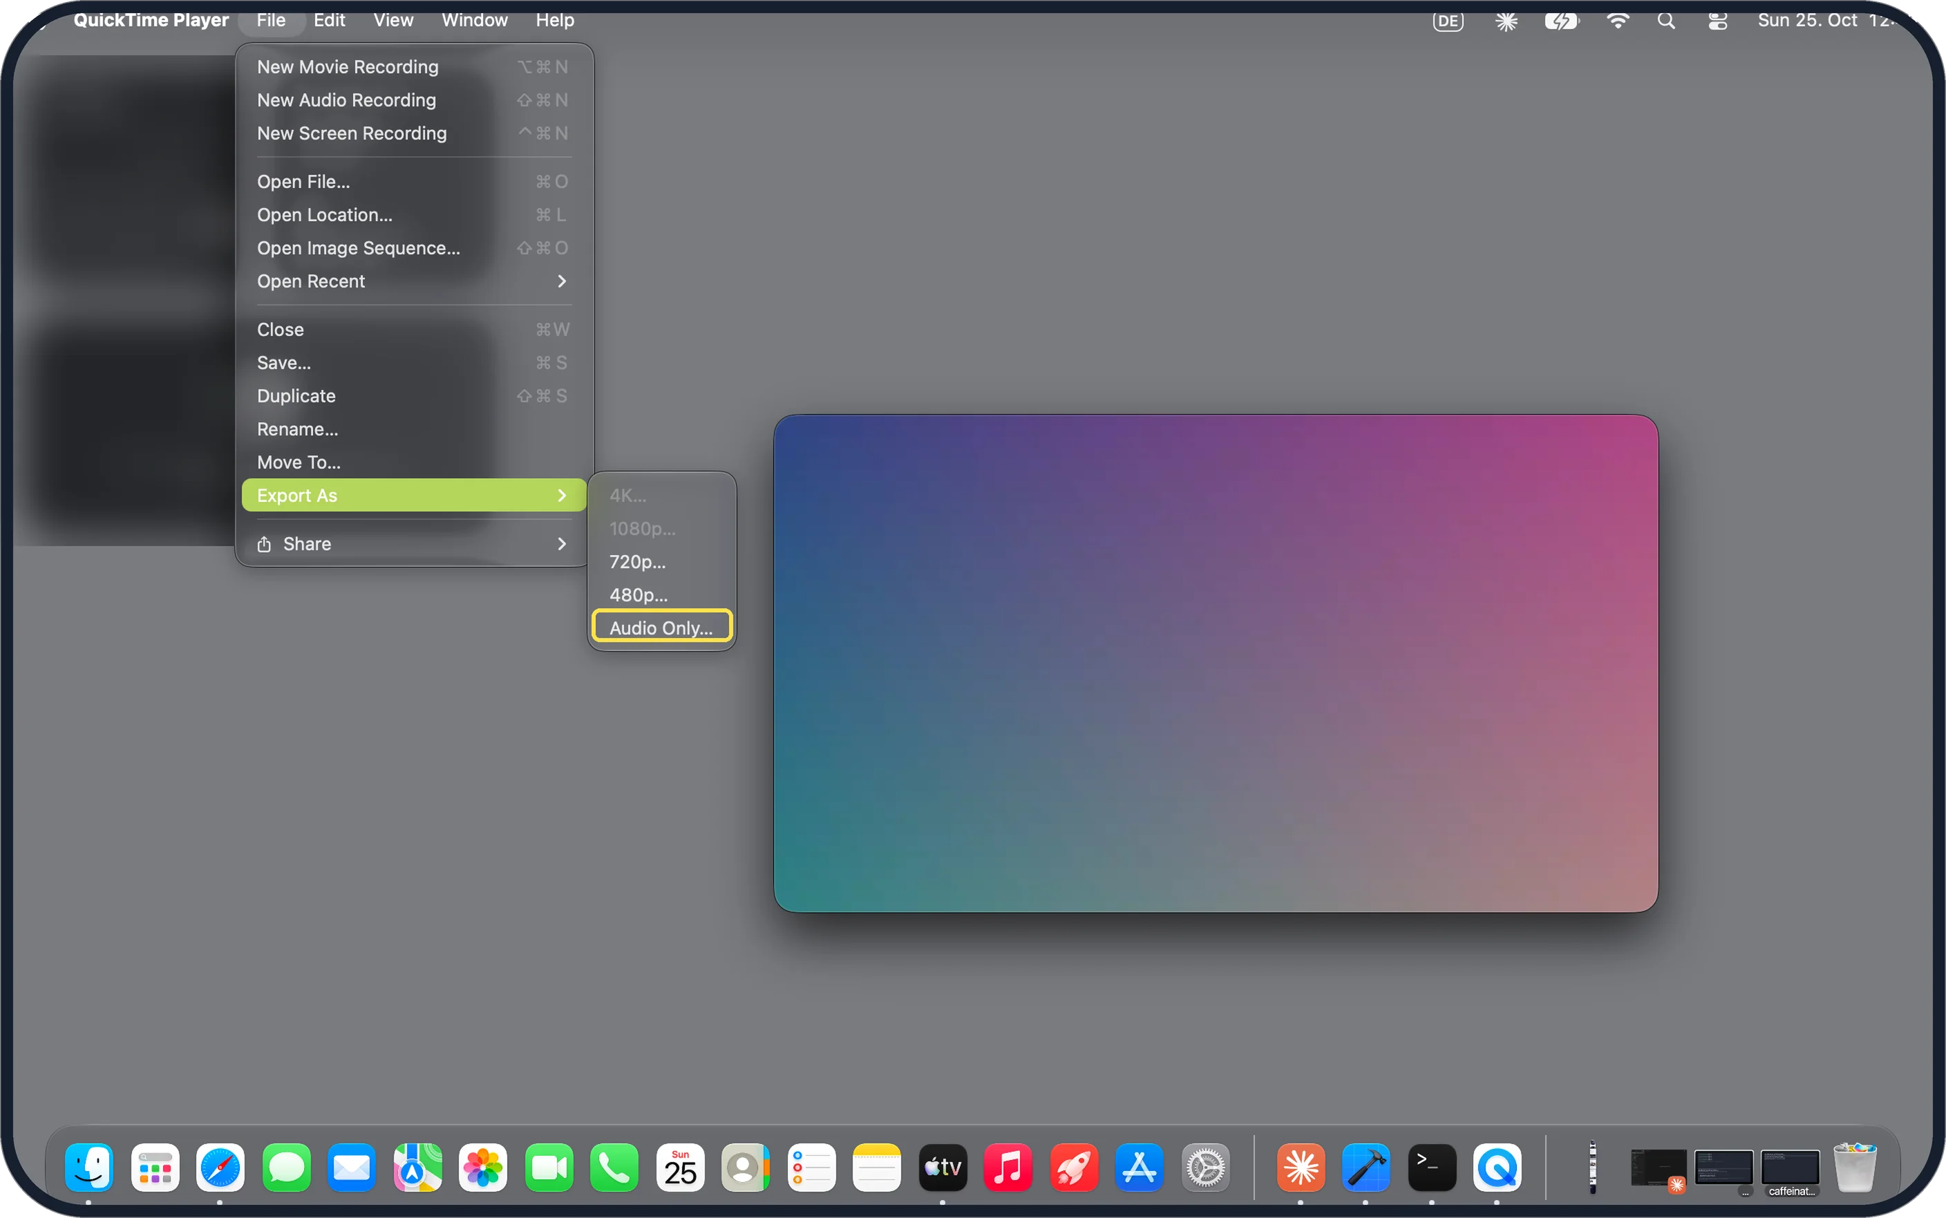Viewport: 1946px width, 1218px height.
Task: Choose New Audio Recording
Action: (413, 100)
